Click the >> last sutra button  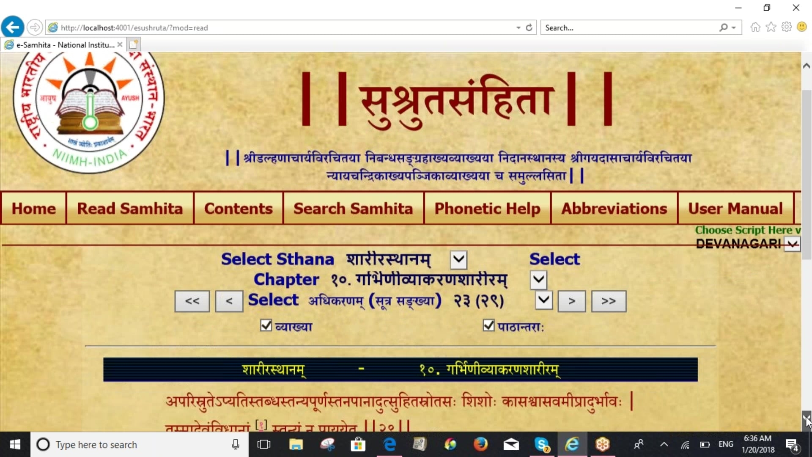pyautogui.click(x=609, y=301)
